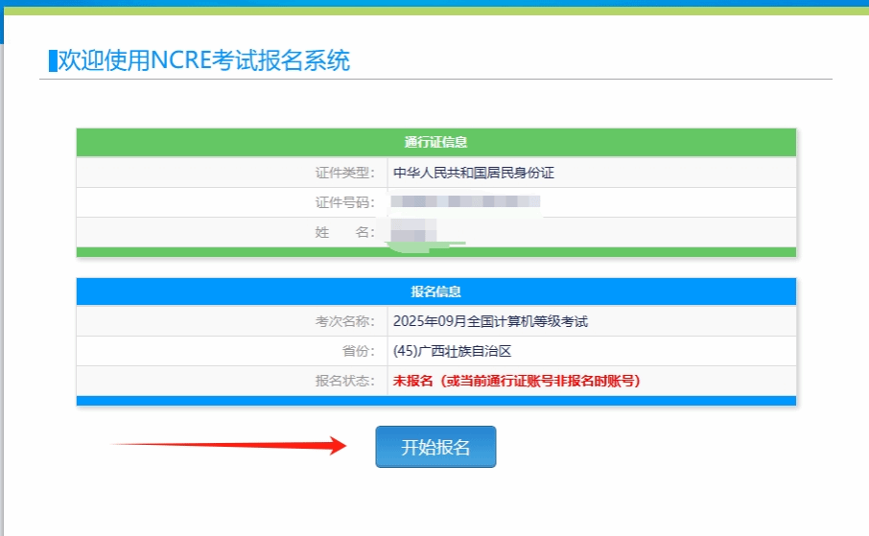
Task: Click the green 通行证信息 header
Action: coord(436,142)
